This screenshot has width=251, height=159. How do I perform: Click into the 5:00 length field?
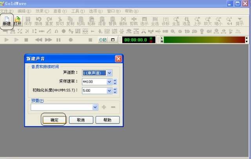95,91
